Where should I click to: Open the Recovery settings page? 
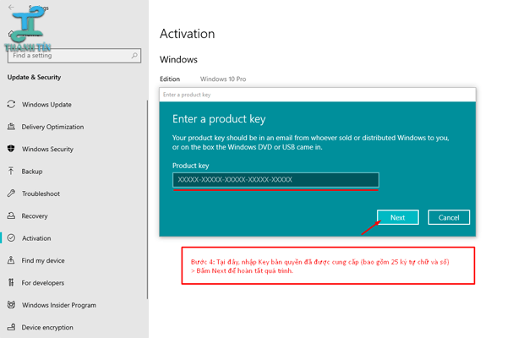35,216
